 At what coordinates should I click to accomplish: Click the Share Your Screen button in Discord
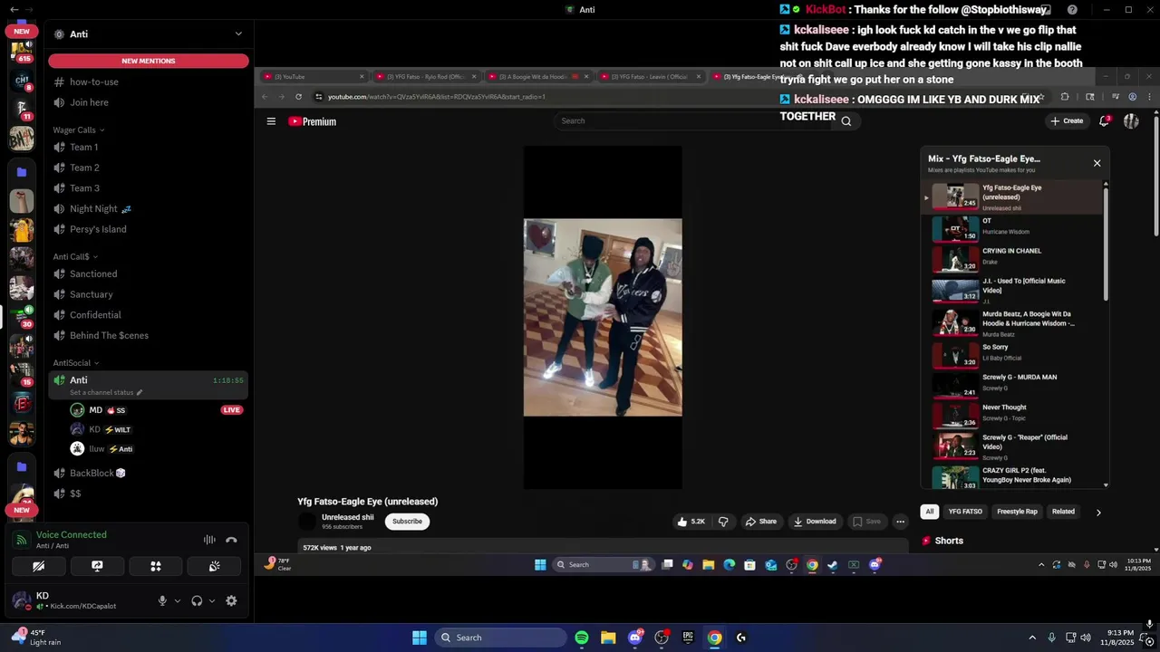(x=97, y=566)
